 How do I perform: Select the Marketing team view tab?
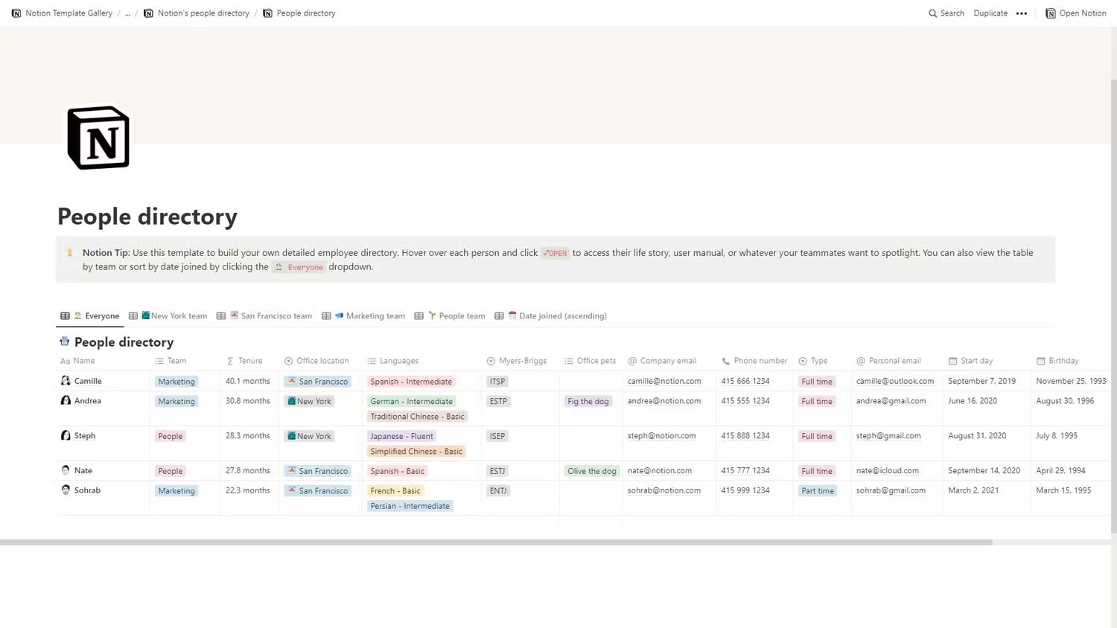click(363, 315)
